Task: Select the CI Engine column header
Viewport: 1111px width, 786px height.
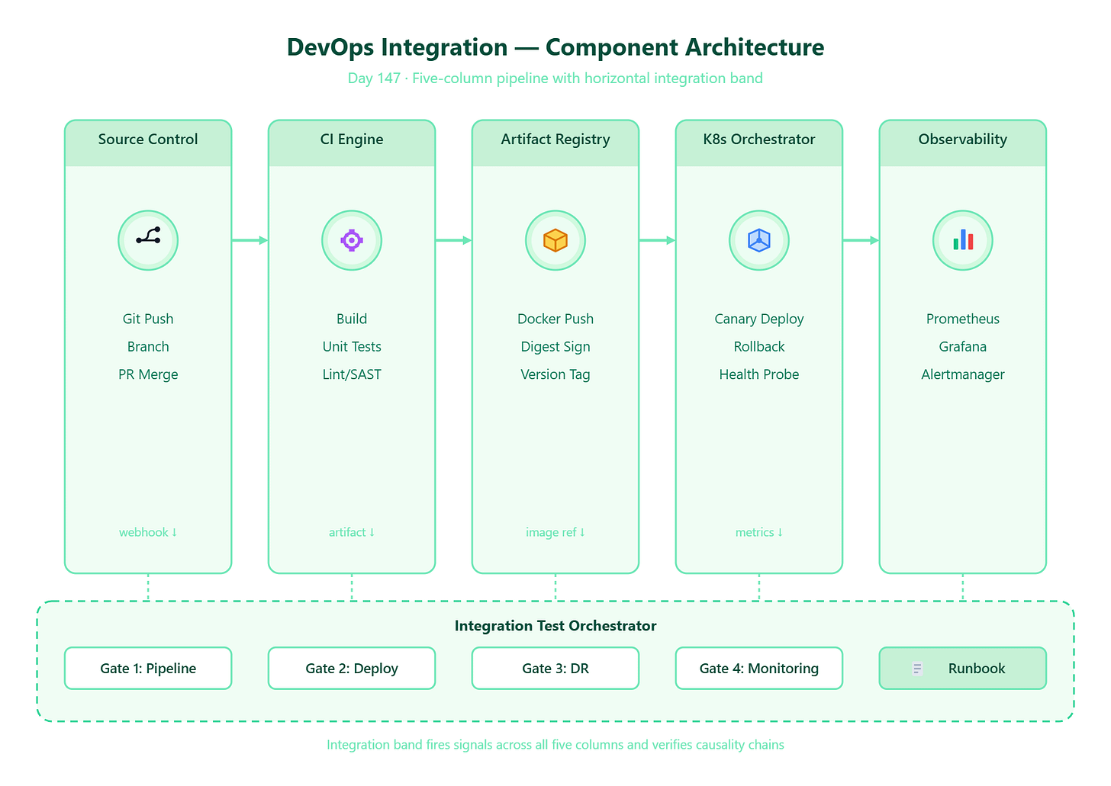Action: point(352,143)
